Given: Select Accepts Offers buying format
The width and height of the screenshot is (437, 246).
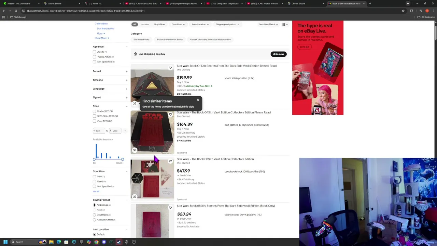Looking at the screenshot, I should 95,220.
